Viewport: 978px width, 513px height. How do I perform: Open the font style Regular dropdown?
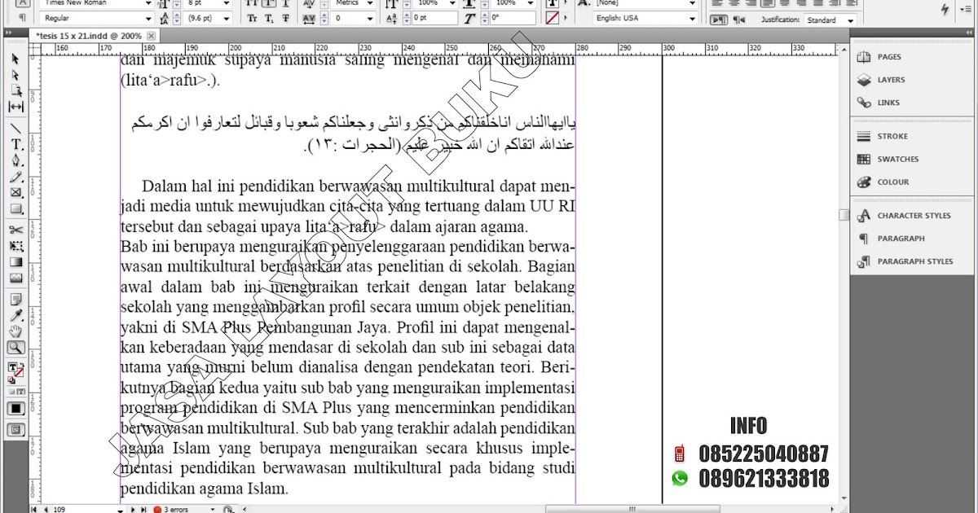click(148, 18)
